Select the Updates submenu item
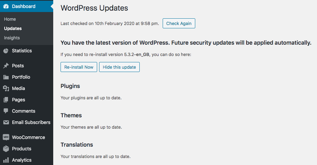The height and width of the screenshot is (165, 317). coord(13,28)
